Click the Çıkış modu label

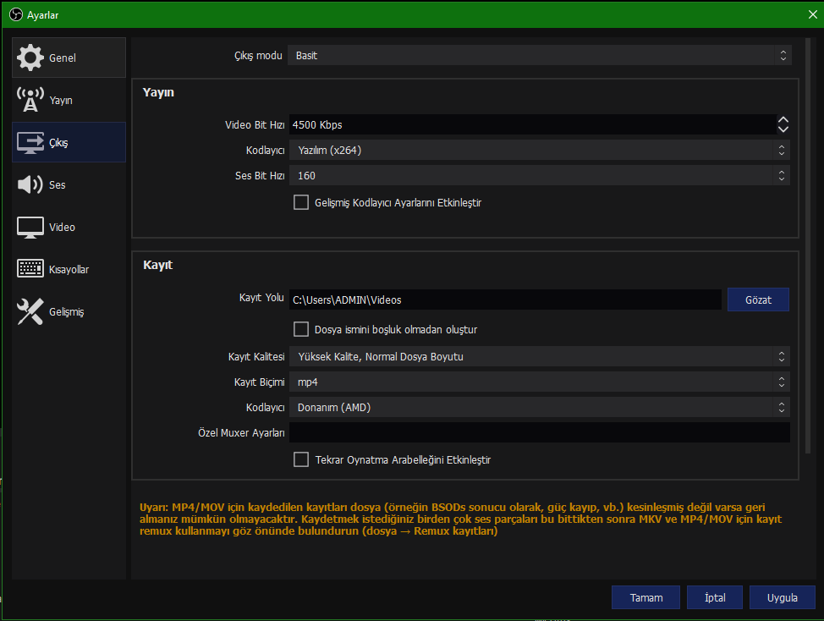[258, 55]
